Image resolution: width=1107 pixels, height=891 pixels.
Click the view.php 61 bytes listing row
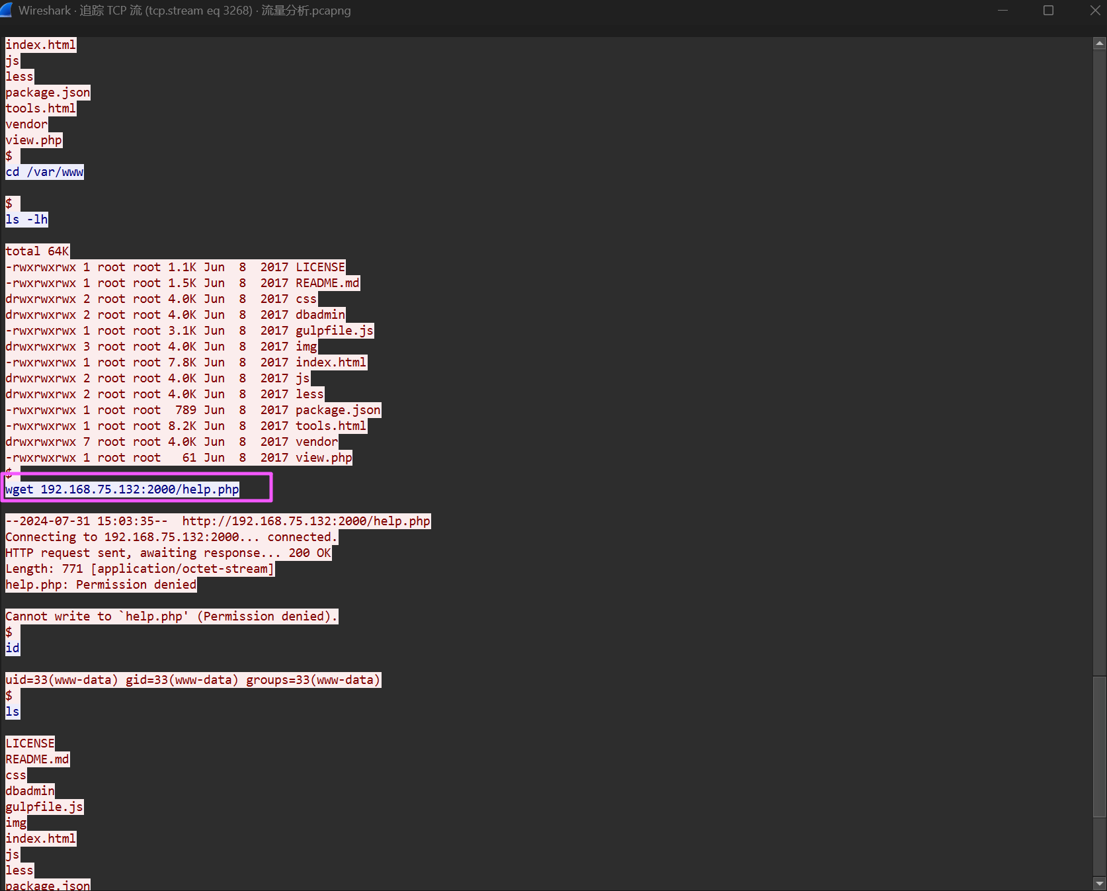pos(179,458)
